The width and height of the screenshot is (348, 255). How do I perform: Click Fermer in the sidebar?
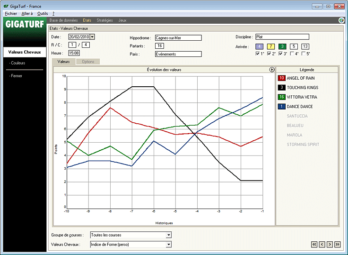coord(16,76)
